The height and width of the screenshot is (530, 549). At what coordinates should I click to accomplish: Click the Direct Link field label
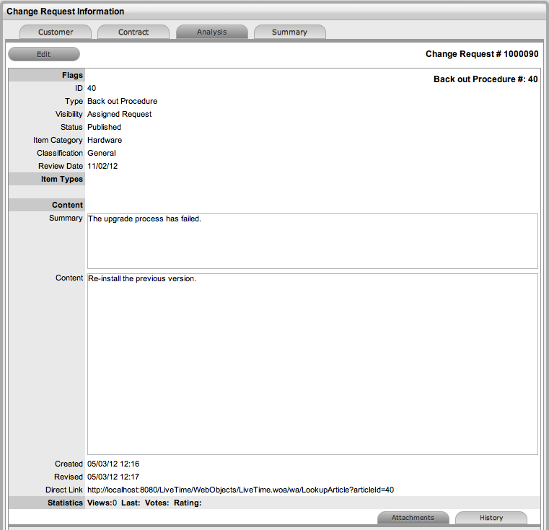(x=64, y=490)
